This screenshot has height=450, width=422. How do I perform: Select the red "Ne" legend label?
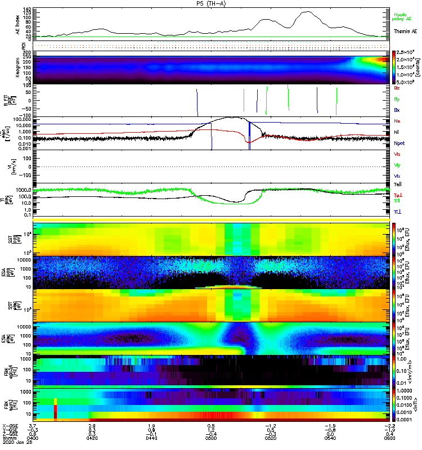point(397,121)
